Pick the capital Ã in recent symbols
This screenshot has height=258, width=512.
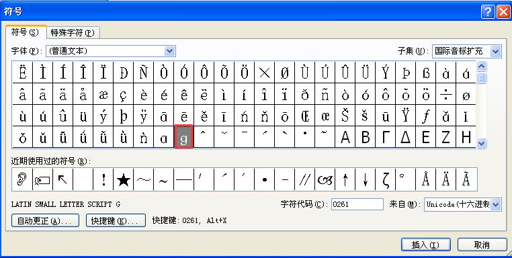click(x=466, y=179)
